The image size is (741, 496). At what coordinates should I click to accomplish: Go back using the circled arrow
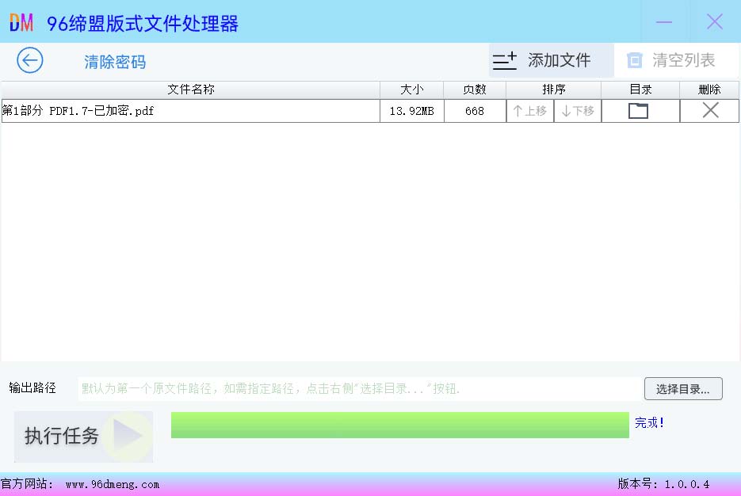pyautogui.click(x=30, y=61)
